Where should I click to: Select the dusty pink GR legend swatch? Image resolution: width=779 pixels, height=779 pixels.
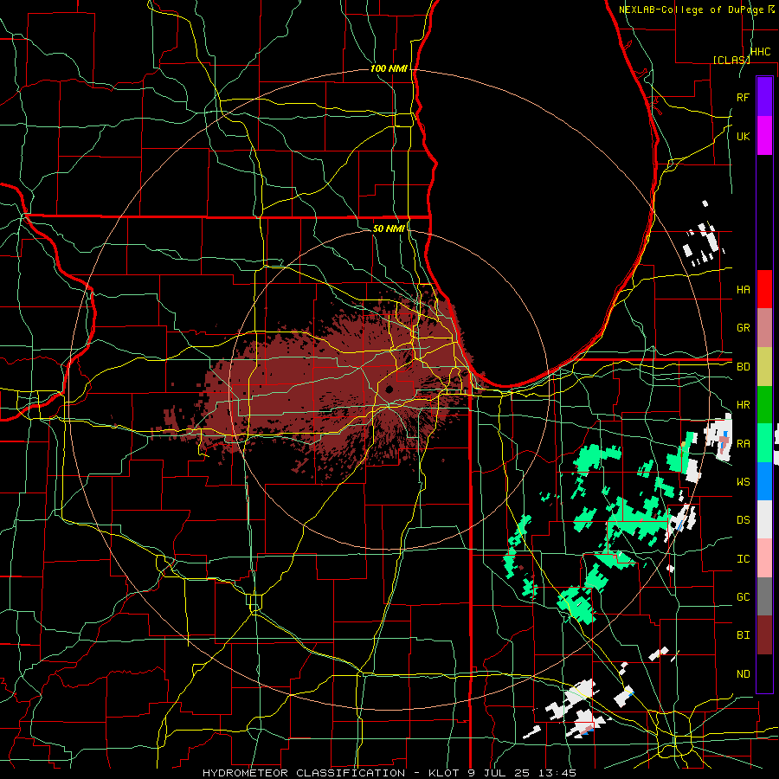coord(764,327)
